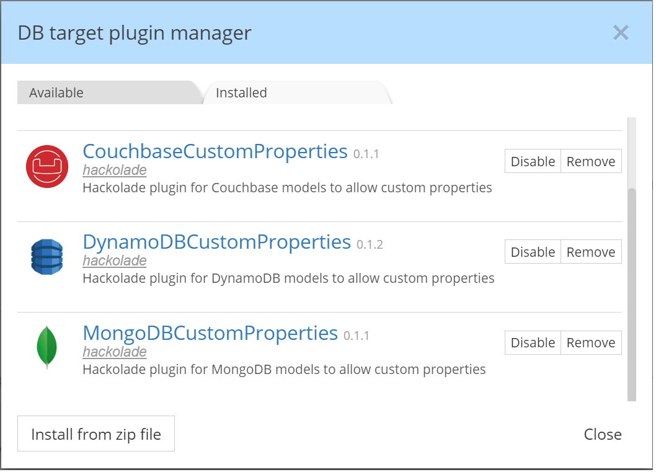Open the CouchbaseCustomProperties plugin title link
The width and height of the screenshot is (656, 472).
216,153
